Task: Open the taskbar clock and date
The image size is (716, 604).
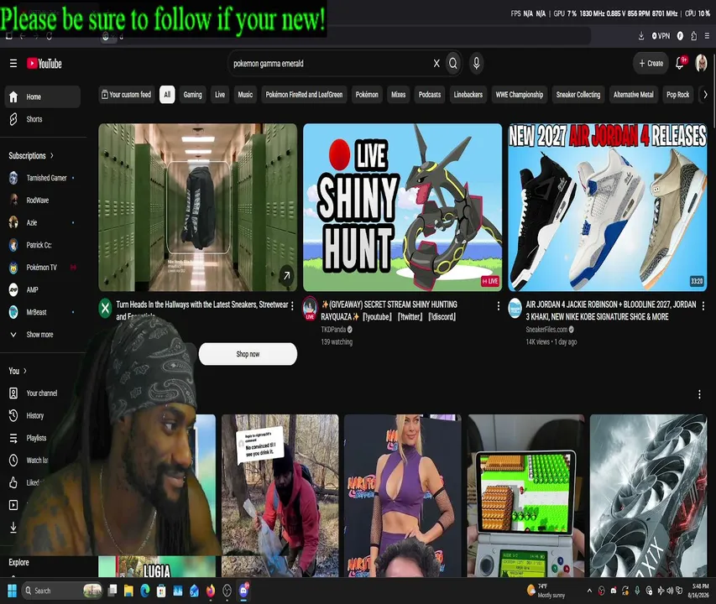Action: (700, 591)
